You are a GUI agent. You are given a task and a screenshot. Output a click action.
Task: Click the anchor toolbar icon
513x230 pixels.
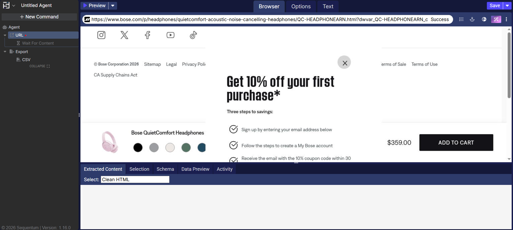coord(472,19)
